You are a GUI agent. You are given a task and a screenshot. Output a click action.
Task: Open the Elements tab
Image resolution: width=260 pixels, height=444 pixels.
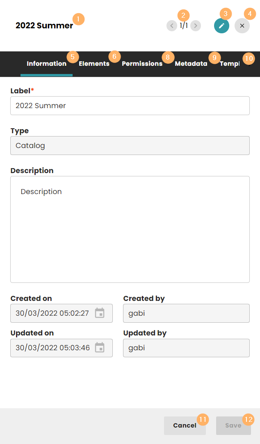tap(94, 64)
